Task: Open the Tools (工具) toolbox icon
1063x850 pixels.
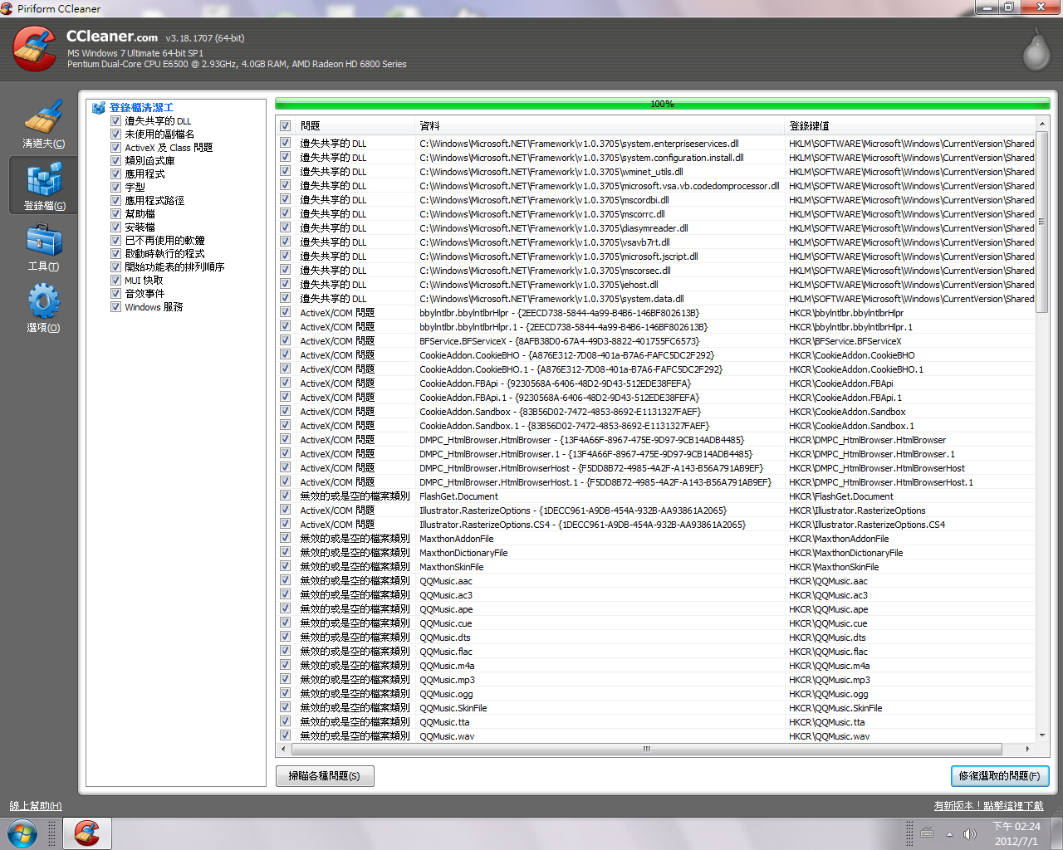Action: (43, 242)
